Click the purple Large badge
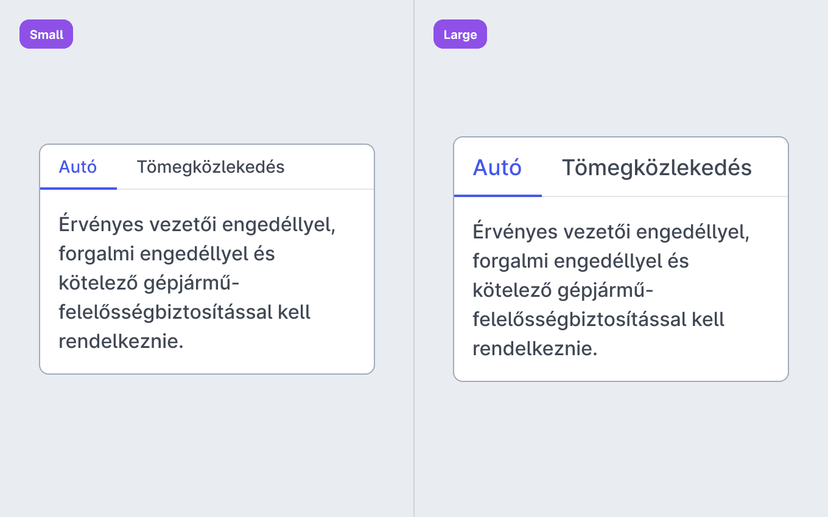This screenshot has height=517, width=828. coord(460,34)
